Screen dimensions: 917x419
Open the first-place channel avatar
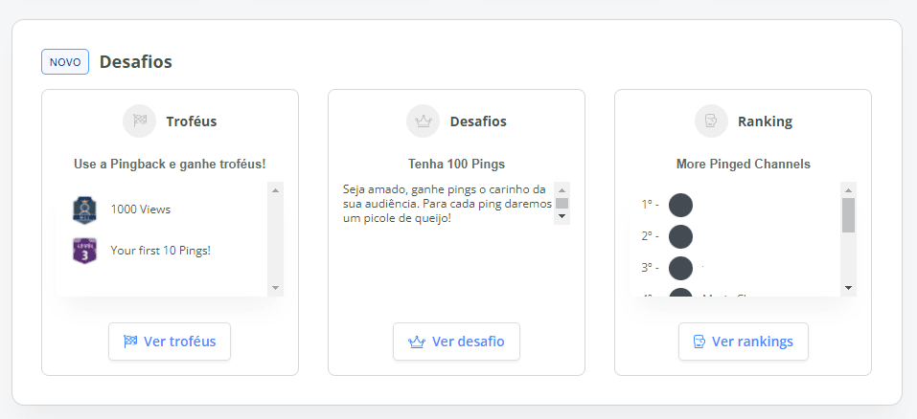[680, 205]
